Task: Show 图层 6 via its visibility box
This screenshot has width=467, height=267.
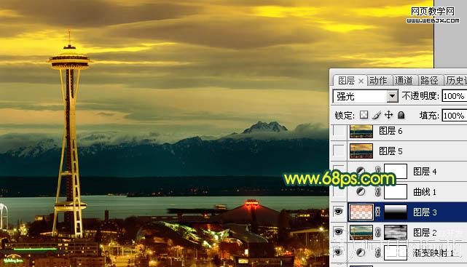Action: pyautogui.click(x=339, y=131)
